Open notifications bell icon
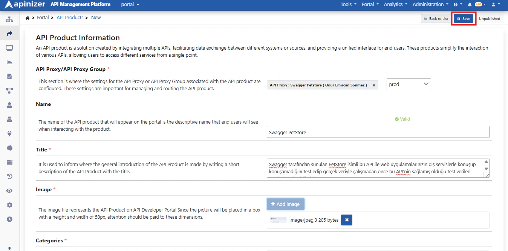This screenshot has height=251, width=508. pos(470,5)
